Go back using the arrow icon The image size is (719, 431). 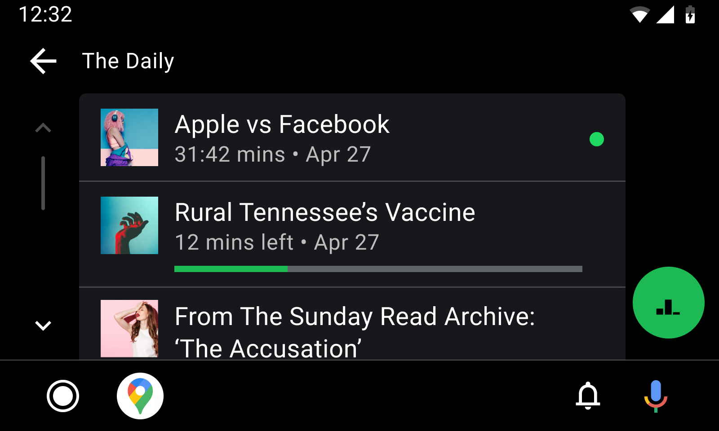(x=43, y=61)
